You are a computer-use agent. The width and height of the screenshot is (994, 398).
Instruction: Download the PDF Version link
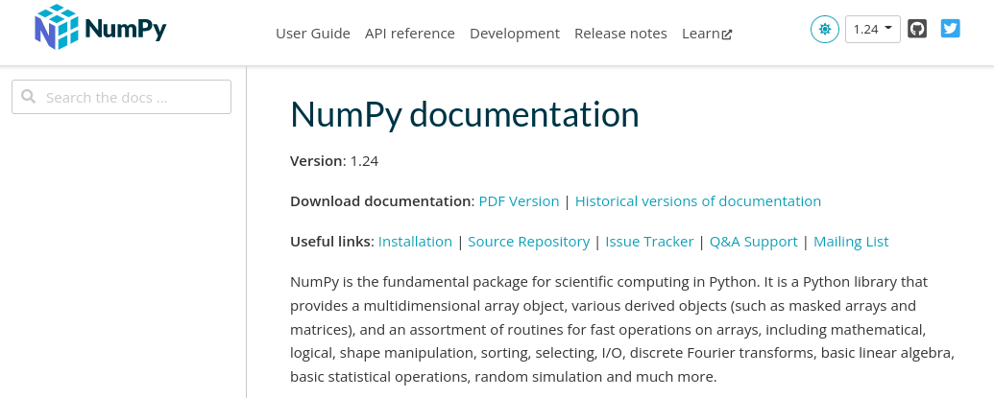pyautogui.click(x=519, y=201)
